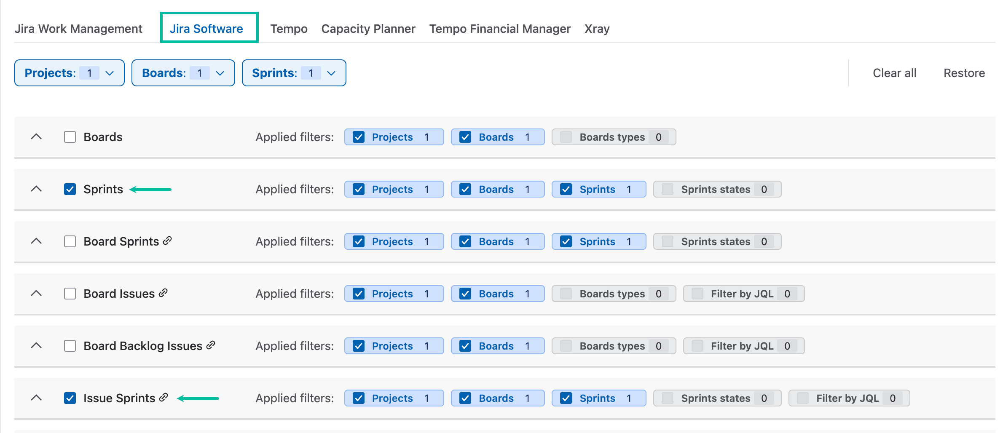1003x433 pixels.
Task: Click the Issue Sprints table name
Action: 119,398
